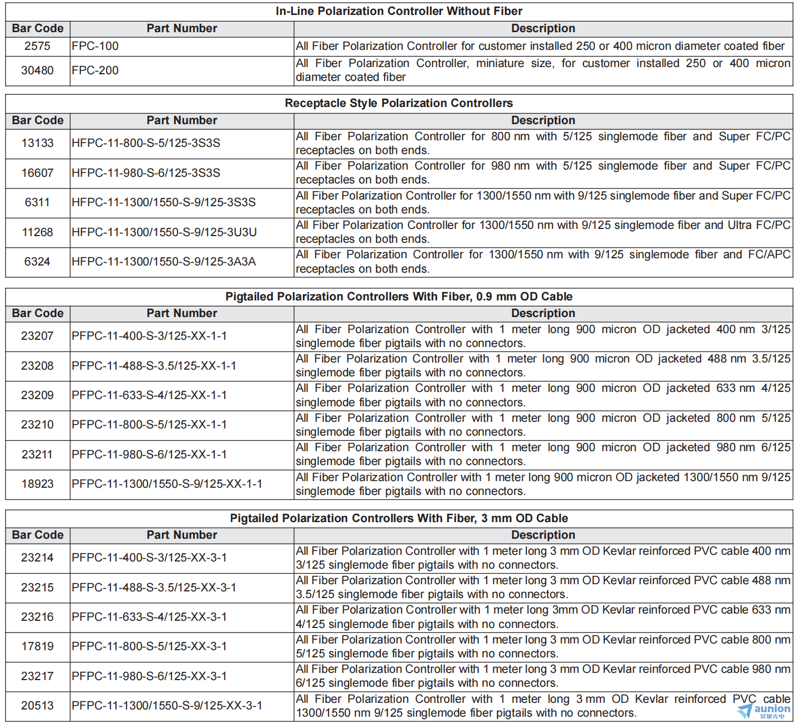This screenshot has height=725, width=797.
Task: Click the description cell for bar code 17819
Action: tap(543, 646)
